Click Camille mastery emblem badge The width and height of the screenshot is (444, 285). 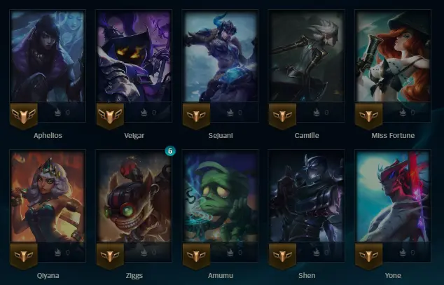click(282, 116)
